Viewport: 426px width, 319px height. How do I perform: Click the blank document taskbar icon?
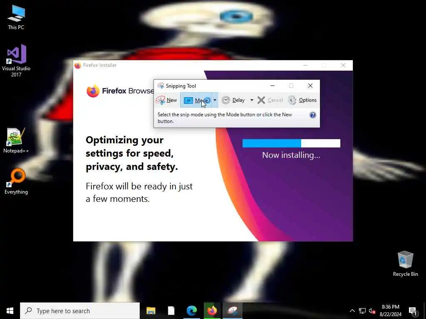point(171,311)
